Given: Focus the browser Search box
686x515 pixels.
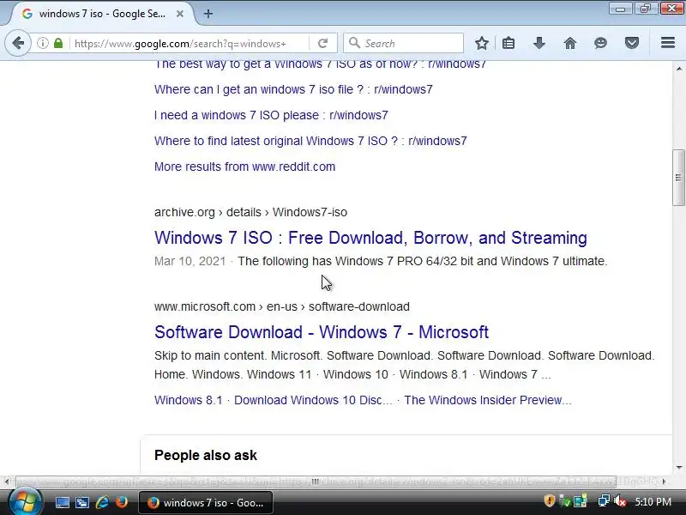Looking at the screenshot, I should 403,43.
